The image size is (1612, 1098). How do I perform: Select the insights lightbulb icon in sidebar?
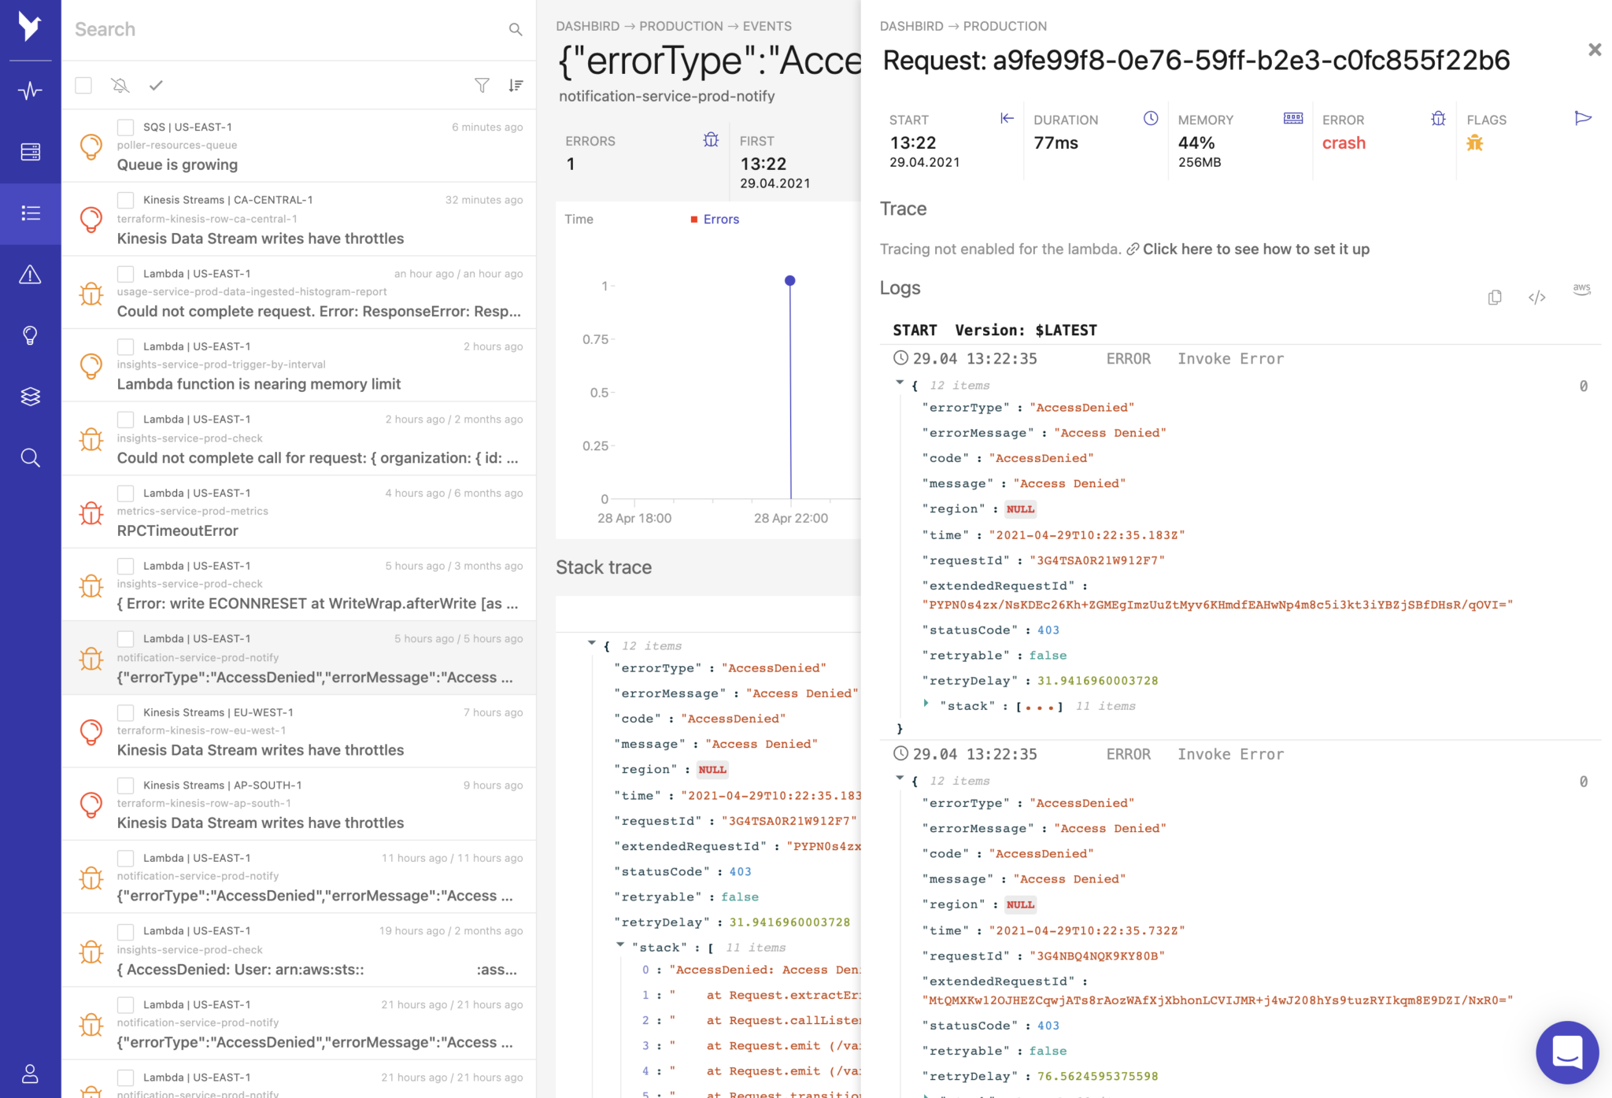click(30, 335)
